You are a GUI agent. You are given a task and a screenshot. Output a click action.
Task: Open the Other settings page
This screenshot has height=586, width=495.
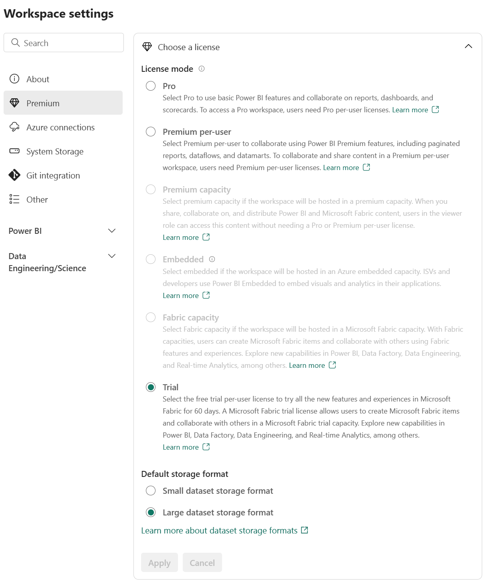(63, 199)
